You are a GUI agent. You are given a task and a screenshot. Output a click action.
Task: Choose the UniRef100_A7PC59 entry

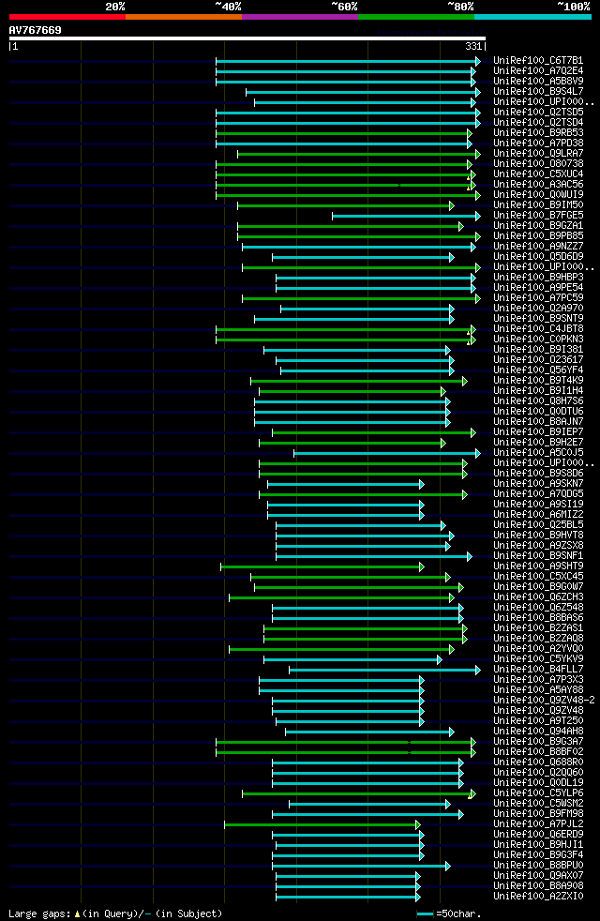click(538, 298)
